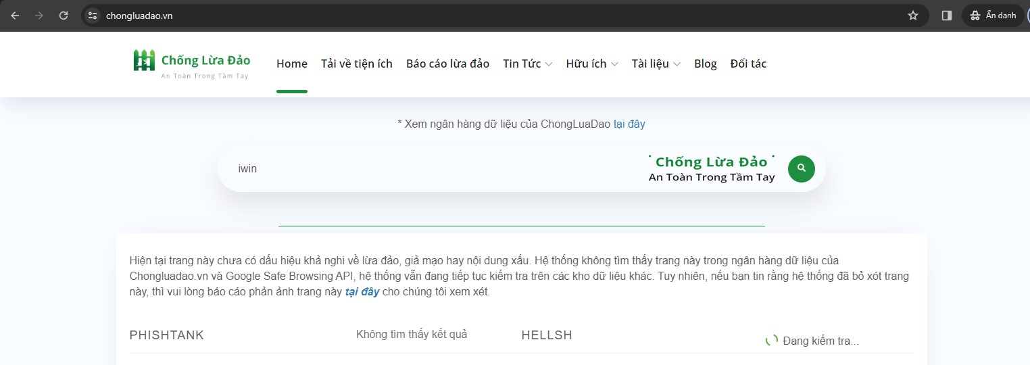The height and width of the screenshot is (365, 1030).
Task: Open the Home menu item
Action: tap(292, 64)
